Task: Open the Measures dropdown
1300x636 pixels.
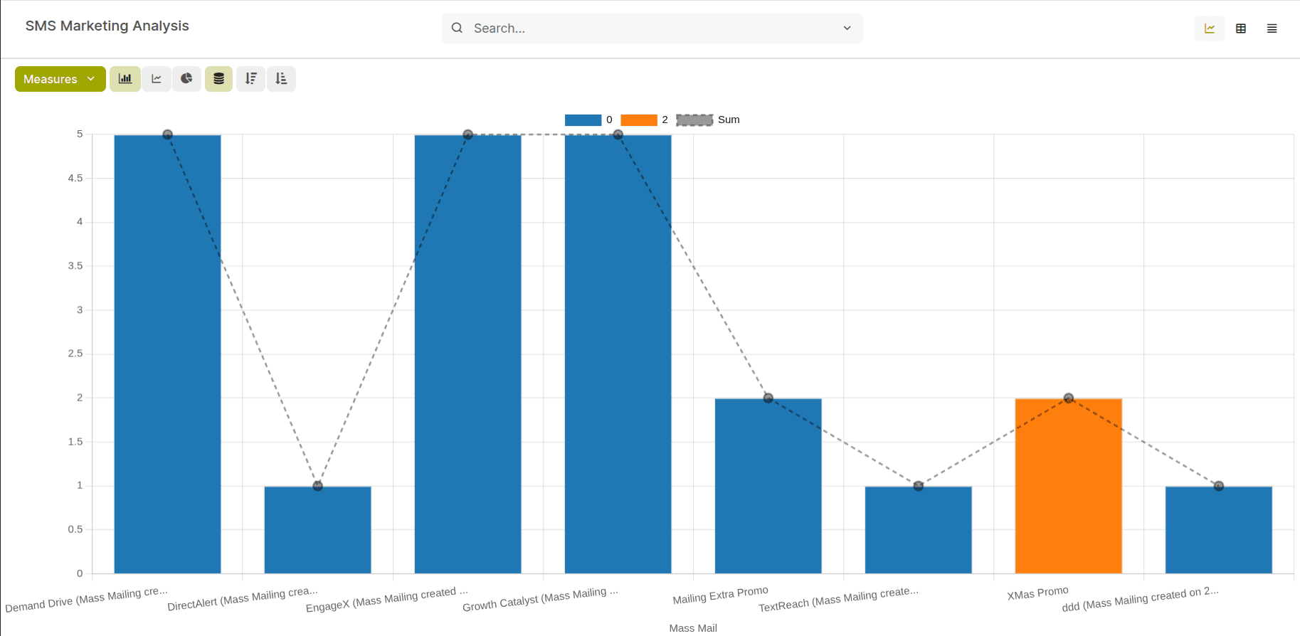Action: (x=60, y=79)
